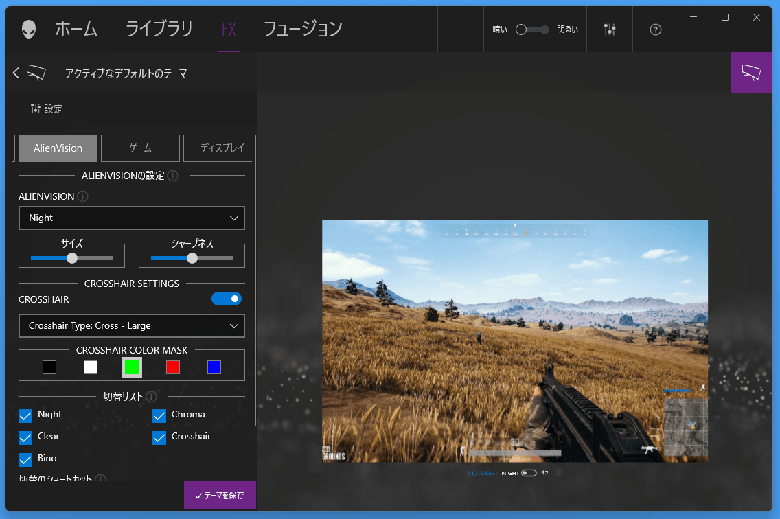The height and width of the screenshot is (519, 780).
Task: Close the Alienware Command Center window
Action: point(756,17)
